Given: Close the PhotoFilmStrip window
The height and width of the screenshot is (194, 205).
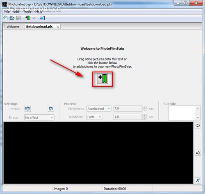Looking at the screenshot, I should click(196, 3).
